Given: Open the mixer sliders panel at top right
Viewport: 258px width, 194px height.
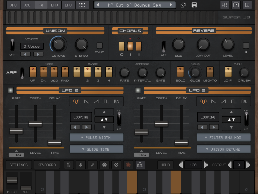Looking at the screenshot, I should coord(224,5).
